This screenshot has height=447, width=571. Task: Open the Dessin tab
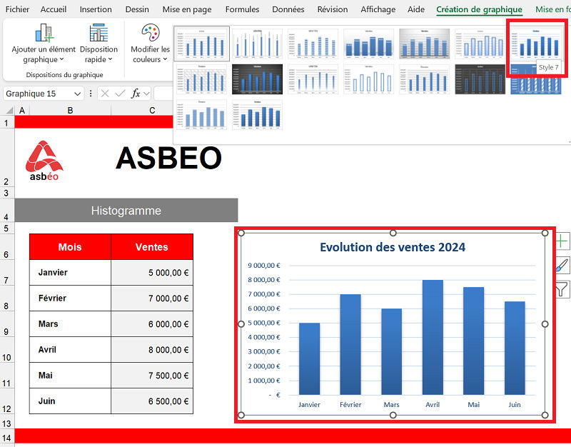click(x=137, y=9)
